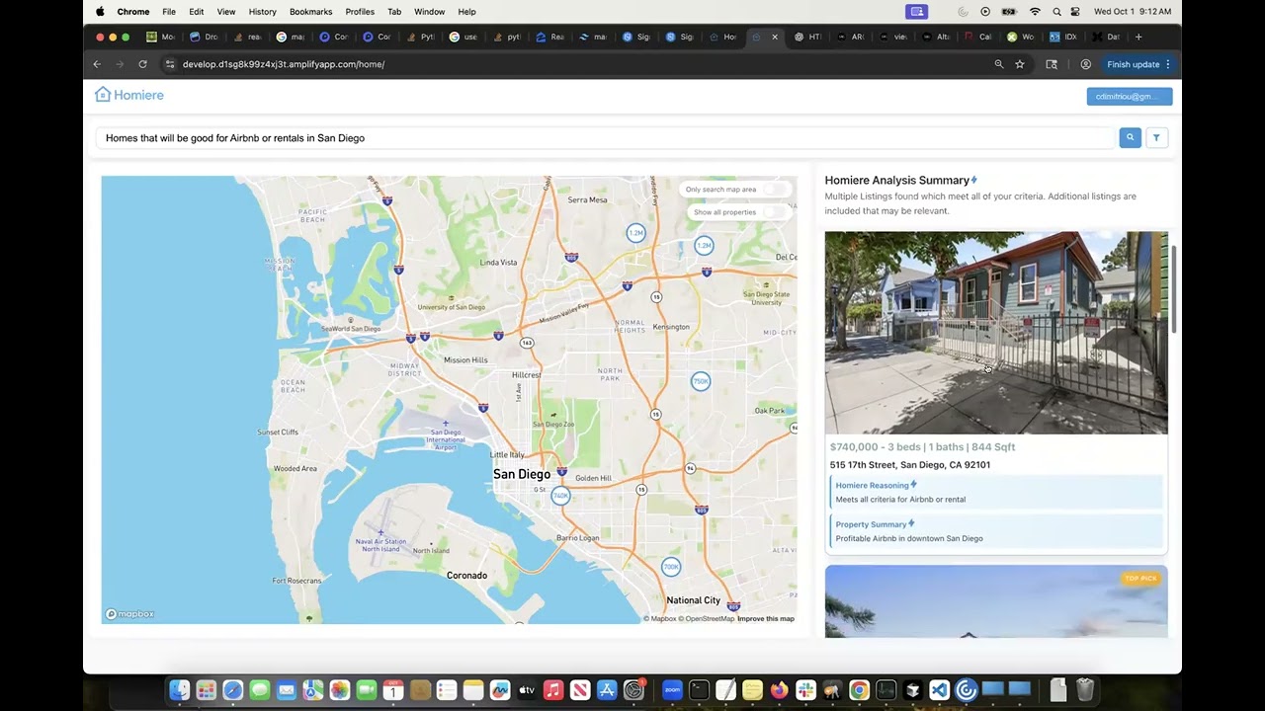The image size is (1265, 711).
Task: Open the Music app in dock
Action: pos(553,690)
